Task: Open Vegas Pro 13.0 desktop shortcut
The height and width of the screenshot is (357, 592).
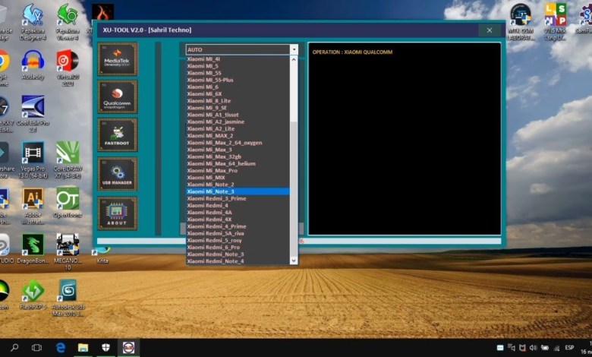Action: 33,160
